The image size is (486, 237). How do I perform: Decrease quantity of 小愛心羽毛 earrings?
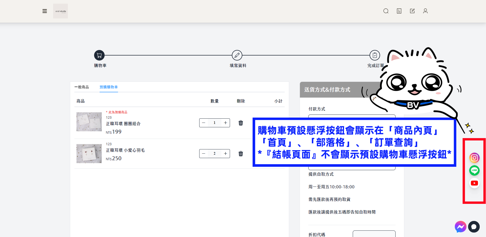[203, 154]
